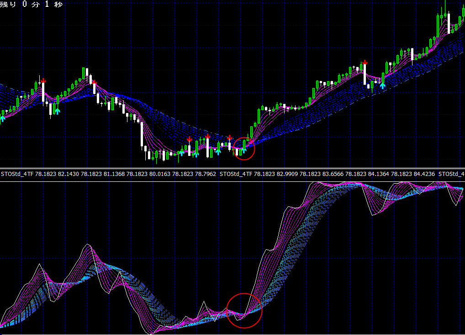This screenshot has height=335, width=465.
Task: Click the indicator value 84.4236
Action: (424, 174)
